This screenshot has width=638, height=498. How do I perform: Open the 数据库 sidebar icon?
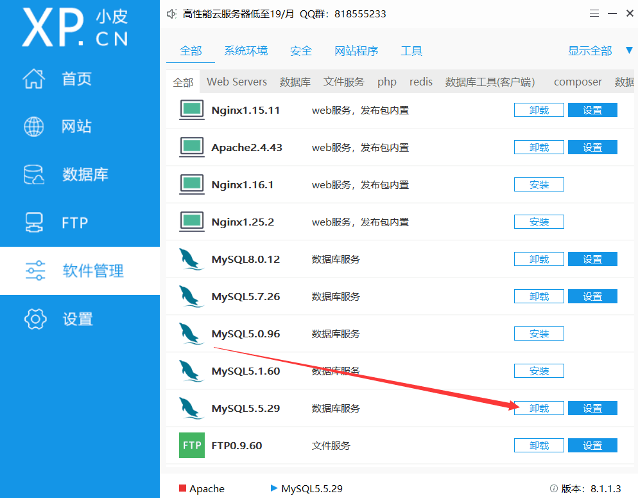[x=34, y=174]
